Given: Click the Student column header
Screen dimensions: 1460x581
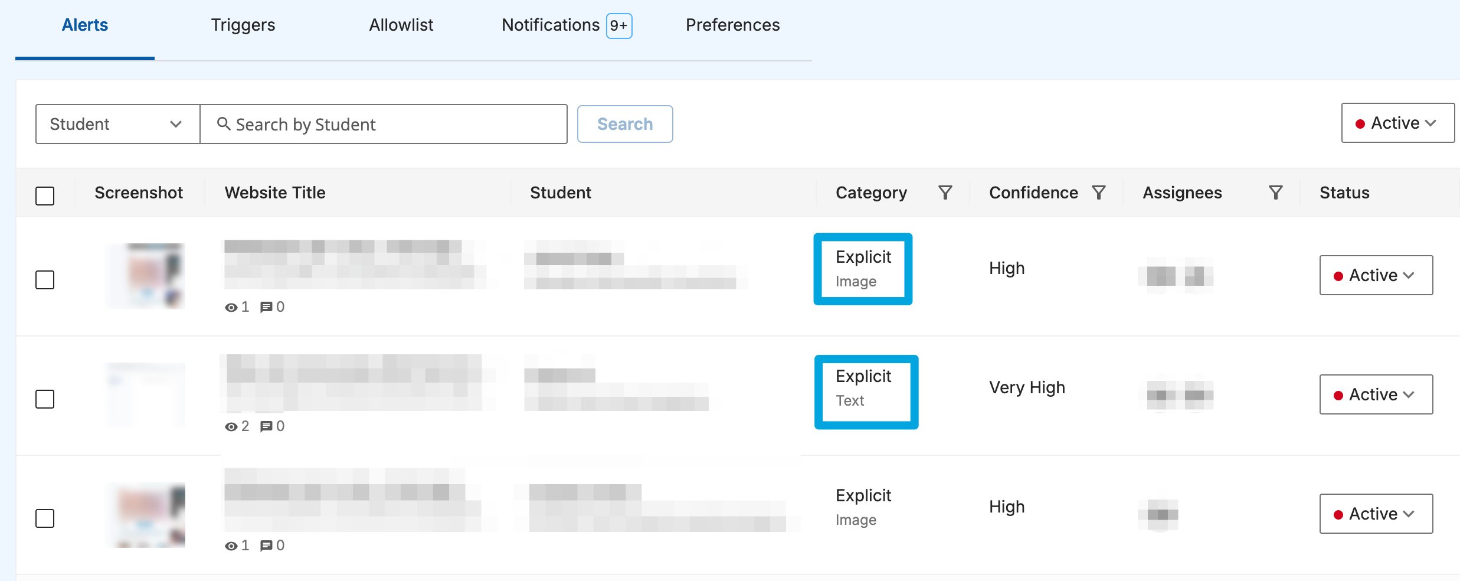Looking at the screenshot, I should click(x=561, y=192).
